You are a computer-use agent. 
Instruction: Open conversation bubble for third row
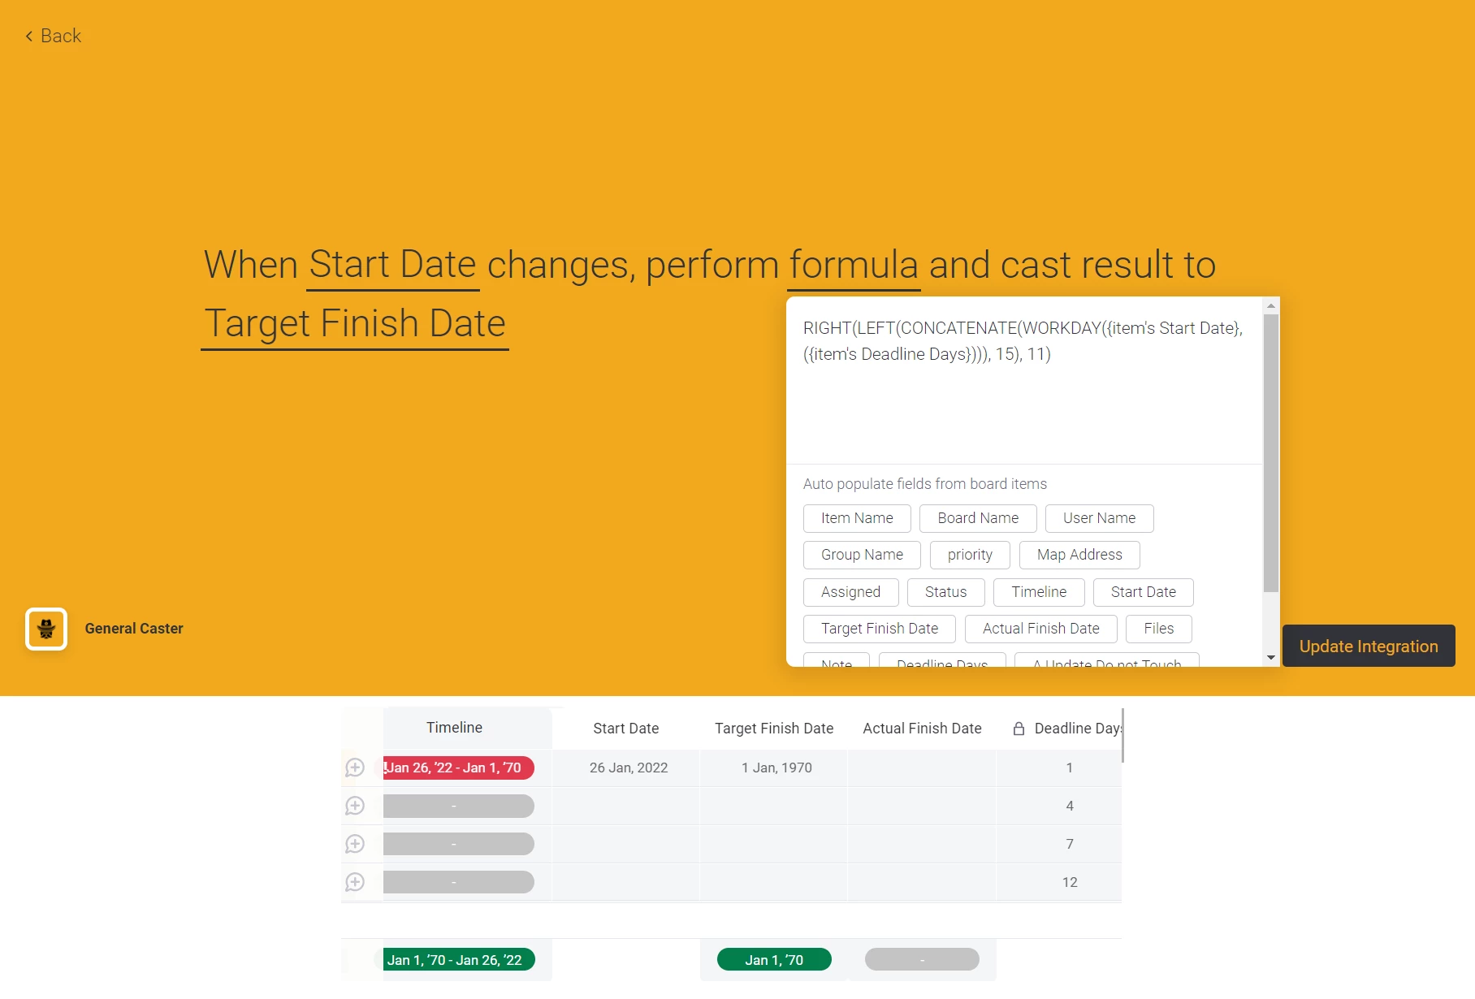click(355, 844)
